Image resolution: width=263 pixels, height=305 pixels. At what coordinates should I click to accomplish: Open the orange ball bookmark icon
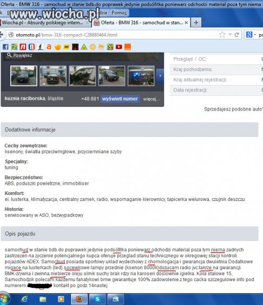coord(58,47)
